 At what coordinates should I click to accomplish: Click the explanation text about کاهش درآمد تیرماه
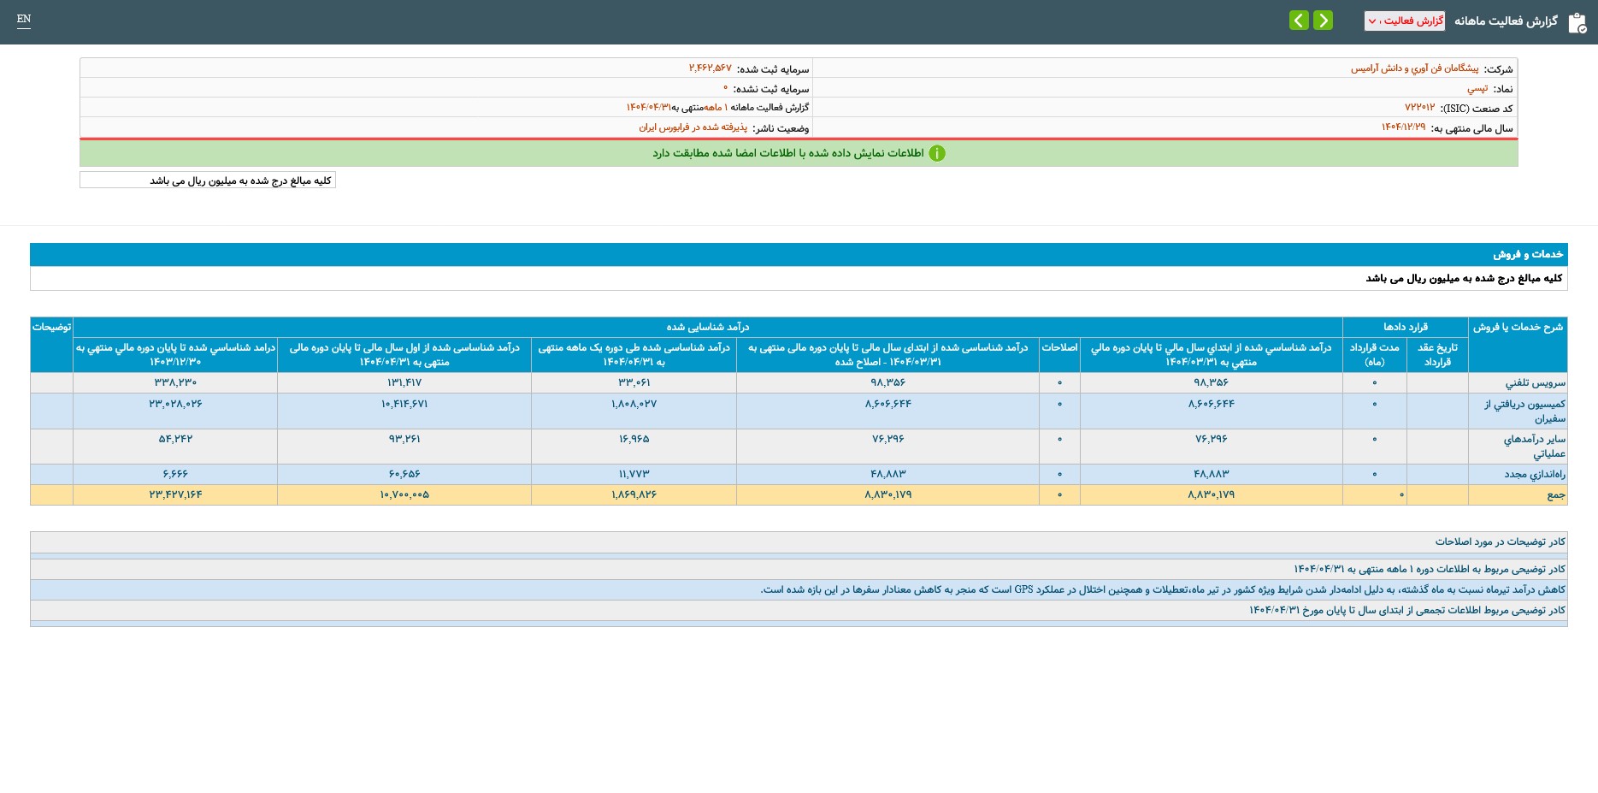click(x=1162, y=589)
